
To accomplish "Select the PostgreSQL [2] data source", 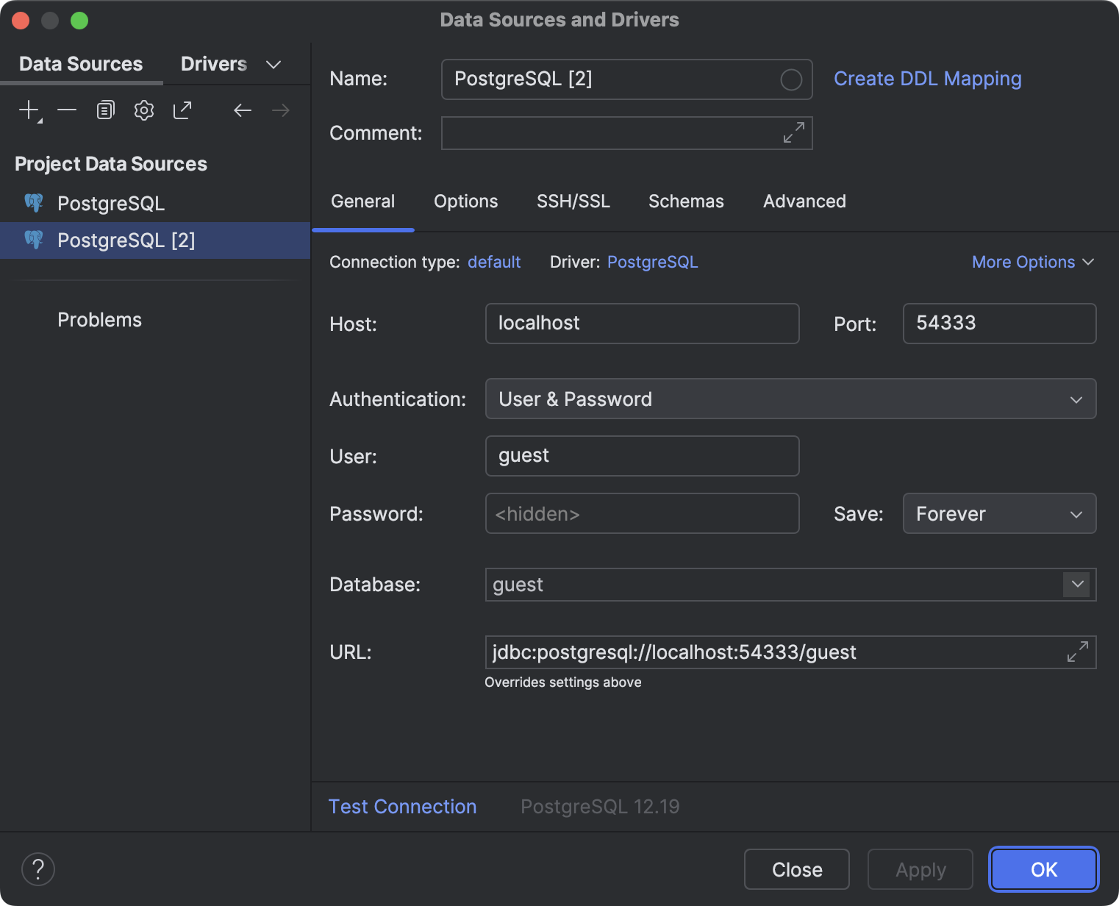I will pos(126,240).
